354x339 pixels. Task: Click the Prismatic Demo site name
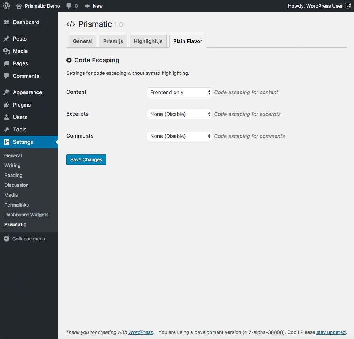[x=42, y=6]
